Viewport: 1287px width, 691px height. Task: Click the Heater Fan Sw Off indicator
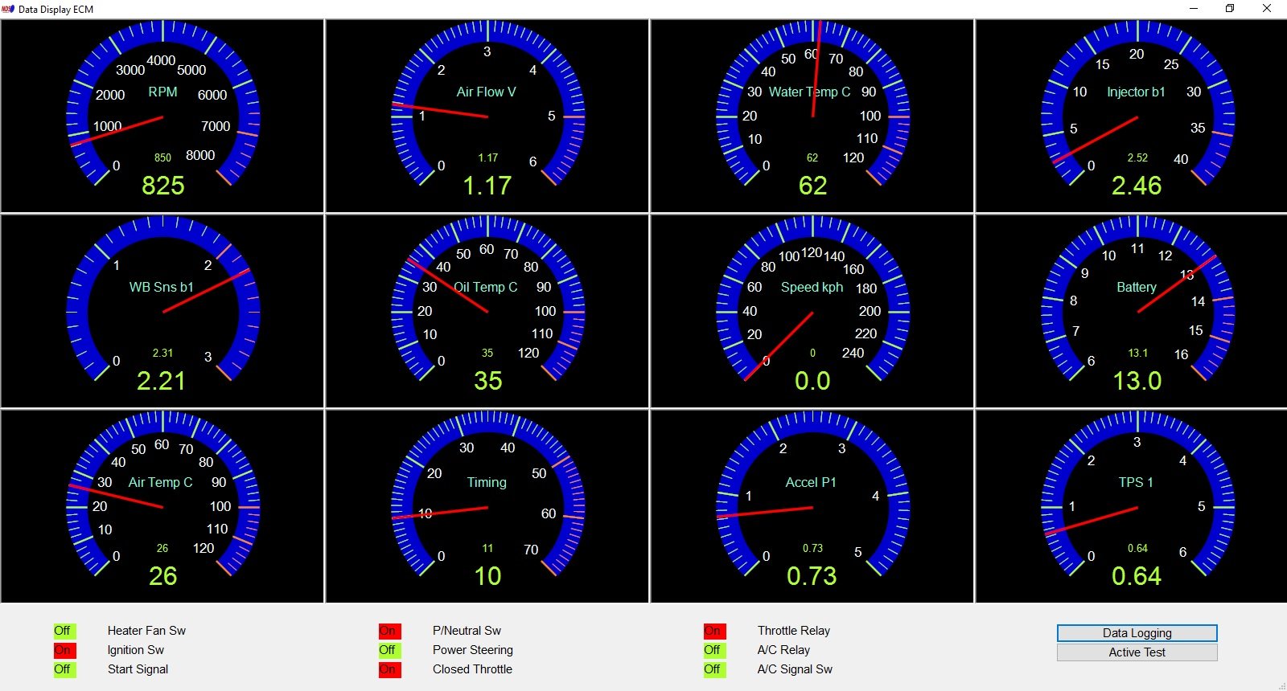coord(64,631)
